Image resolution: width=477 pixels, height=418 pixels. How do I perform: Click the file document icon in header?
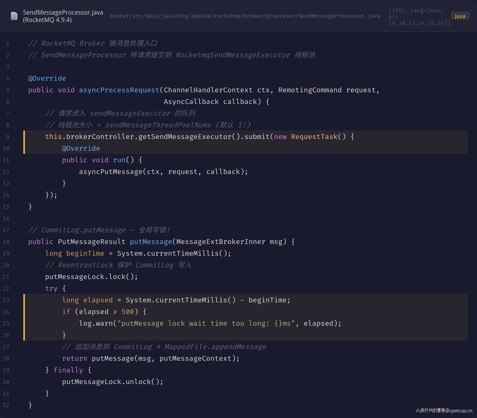pos(14,16)
